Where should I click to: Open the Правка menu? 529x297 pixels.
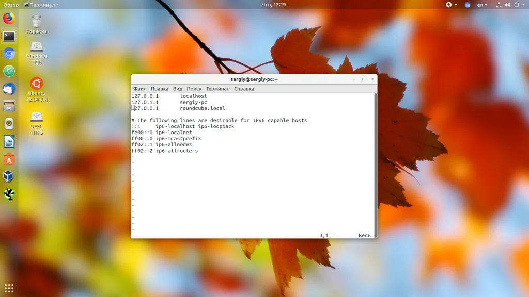160,89
